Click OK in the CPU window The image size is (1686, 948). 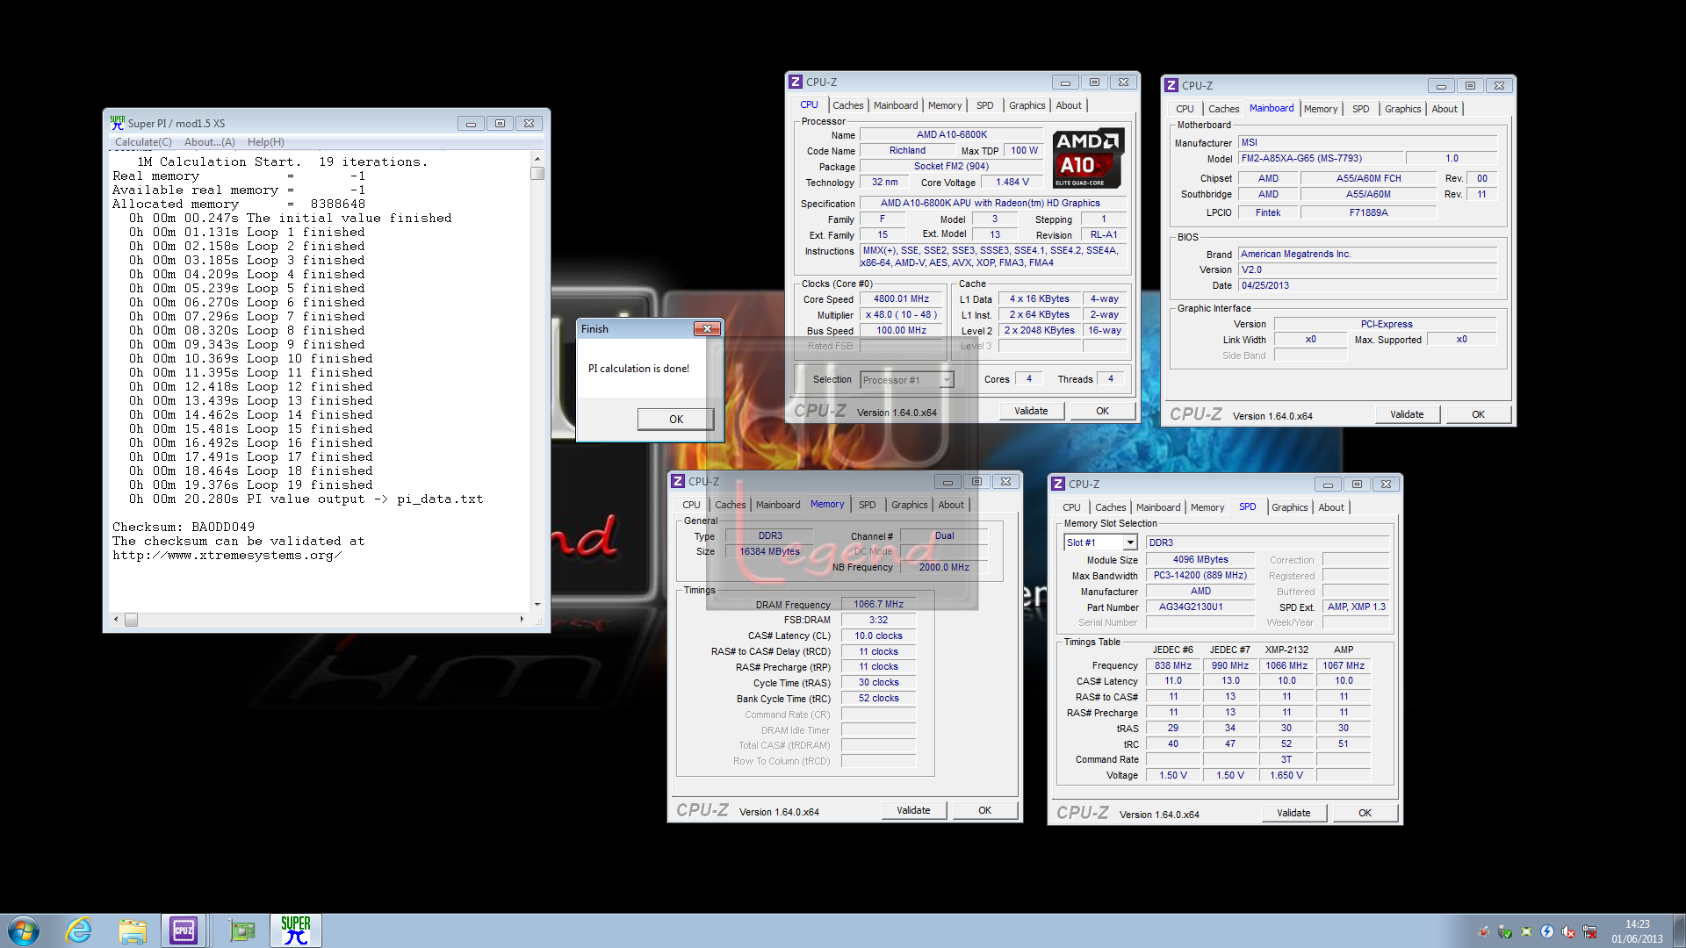pos(1102,411)
